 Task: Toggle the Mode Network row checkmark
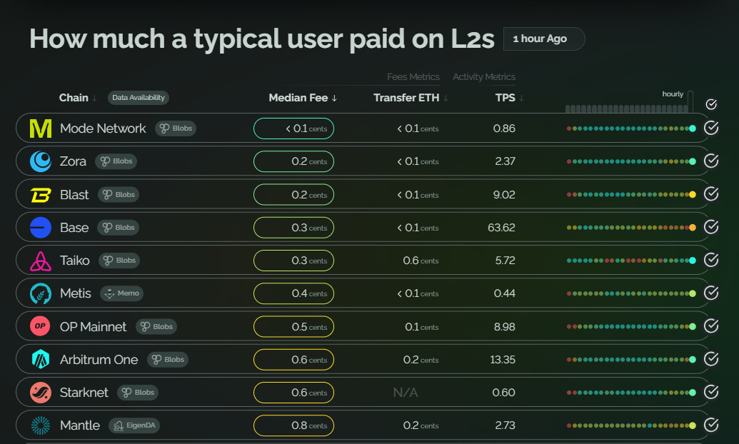[711, 128]
